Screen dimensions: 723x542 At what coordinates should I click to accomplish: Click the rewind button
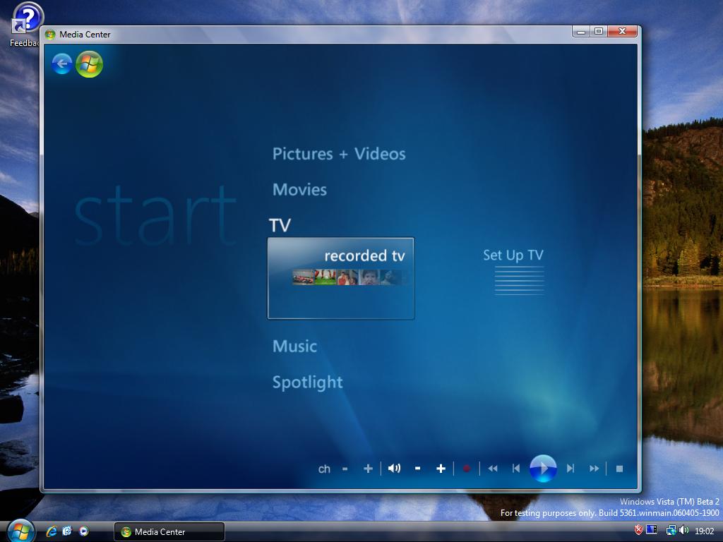click(492, 469)
